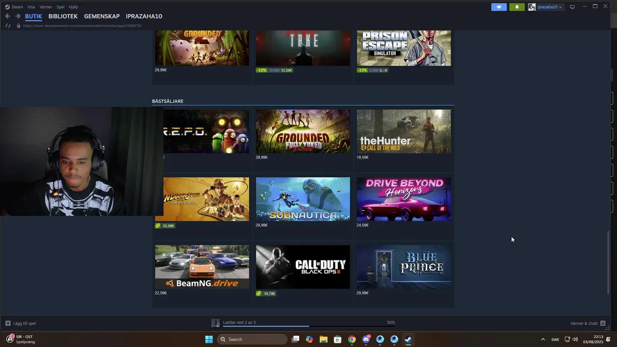
Task: Open Prison Escape Simulator game tile
Action: tap(404, 48)
